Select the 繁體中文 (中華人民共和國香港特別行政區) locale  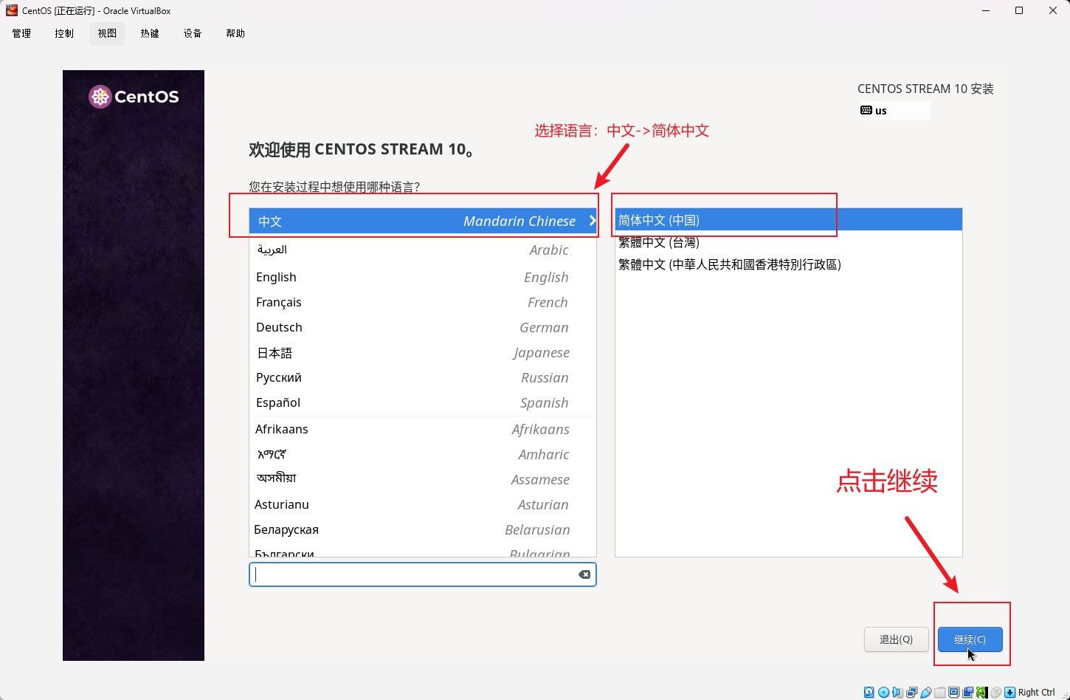(x=789, y=264)
